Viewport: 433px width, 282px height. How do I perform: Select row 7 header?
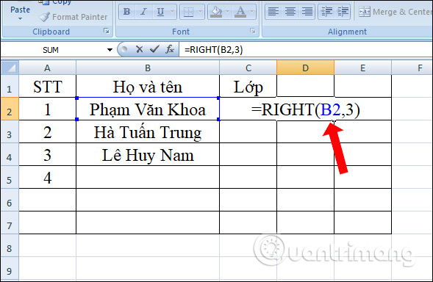point(10,223)
